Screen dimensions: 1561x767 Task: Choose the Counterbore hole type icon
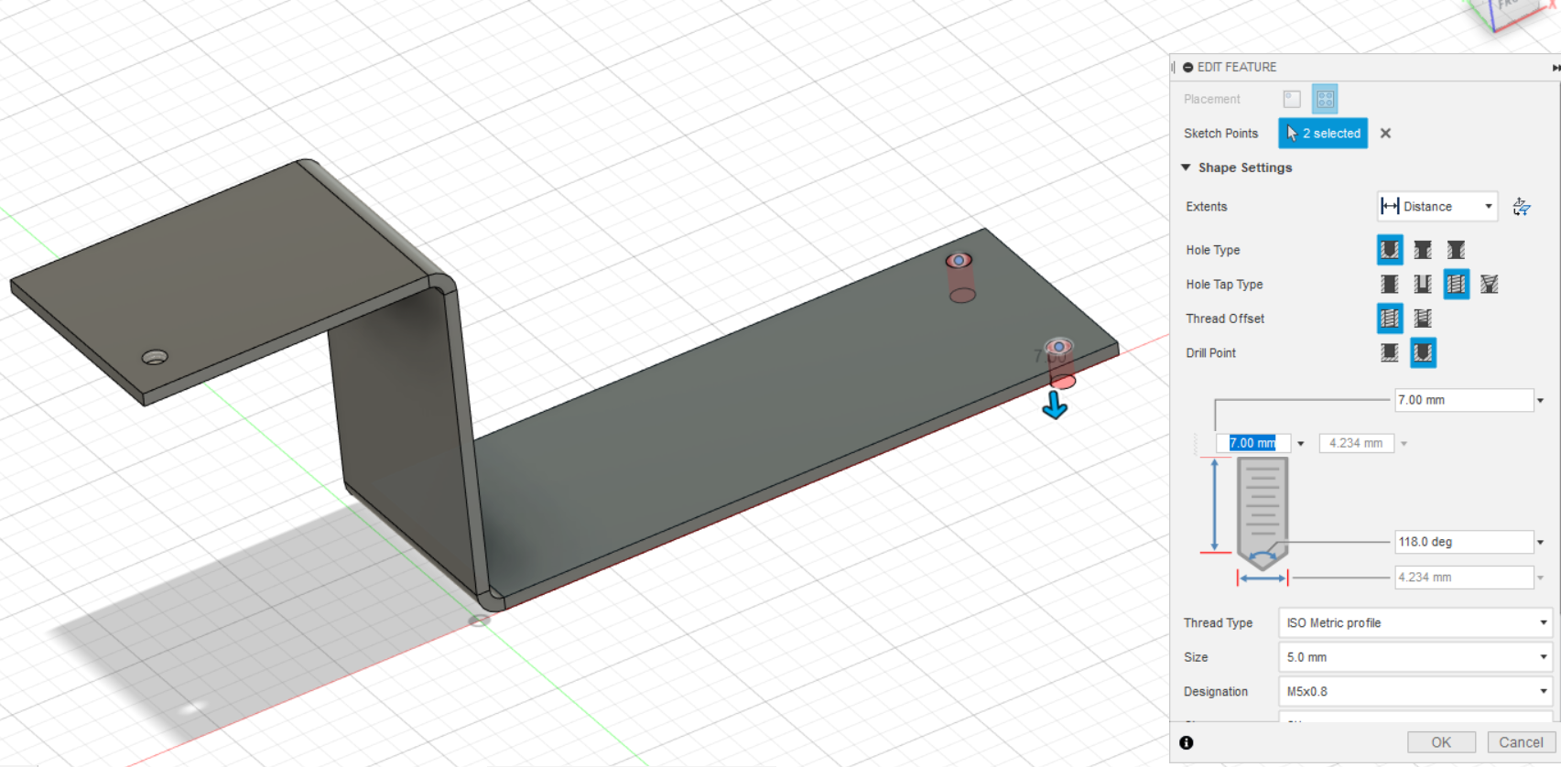tap(1423, 250)
